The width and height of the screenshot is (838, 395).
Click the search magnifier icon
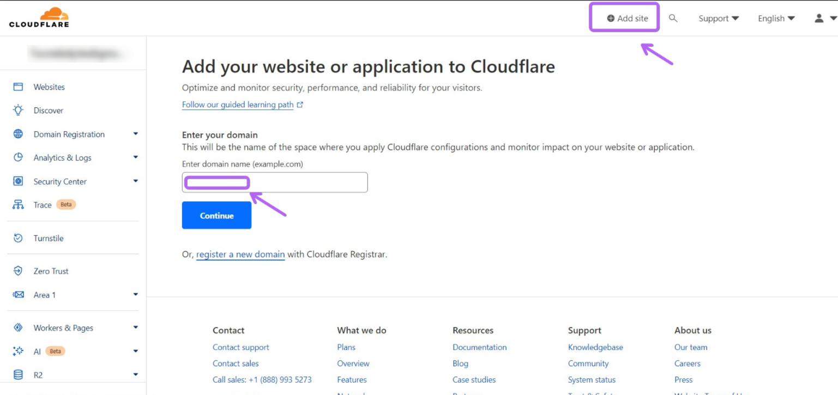pyautogui.click(x=673, y=17)
